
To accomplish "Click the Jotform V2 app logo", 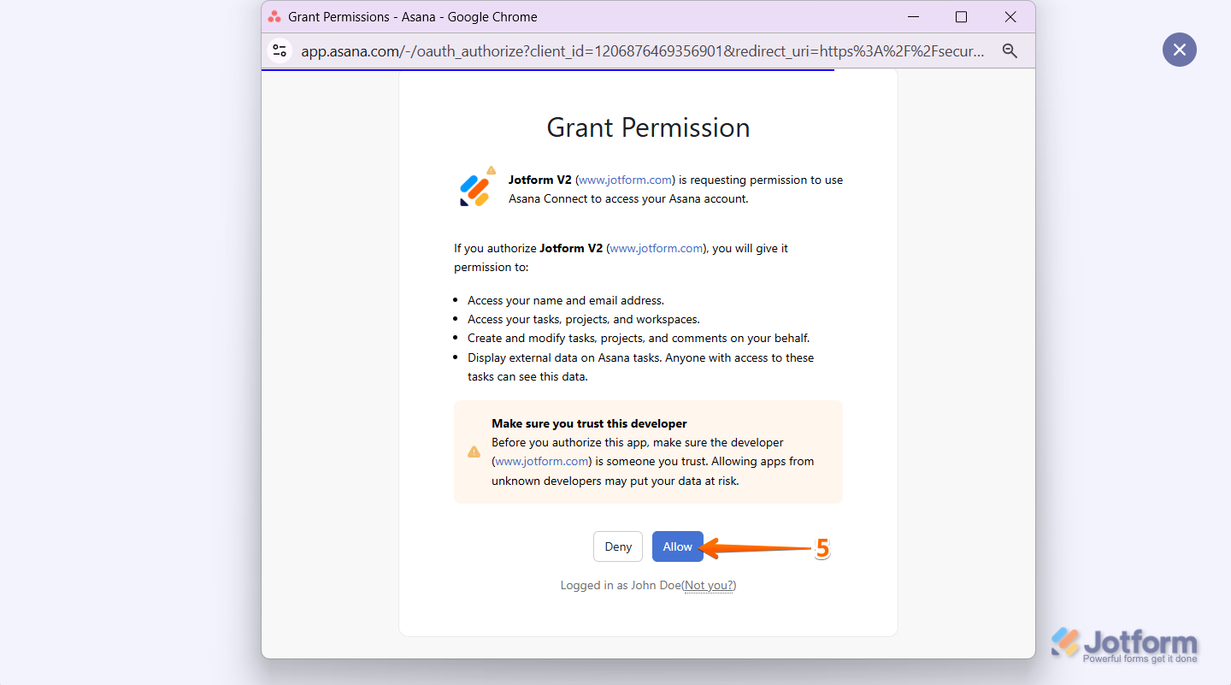I will point(476,189).
